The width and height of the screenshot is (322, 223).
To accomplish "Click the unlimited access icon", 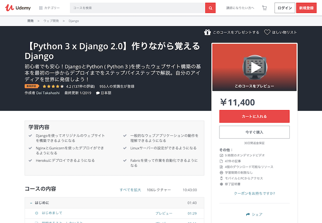I will click(x=221, y=173).
